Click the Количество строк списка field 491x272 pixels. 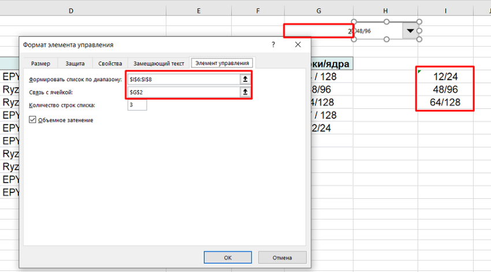(x=138, y=105)
